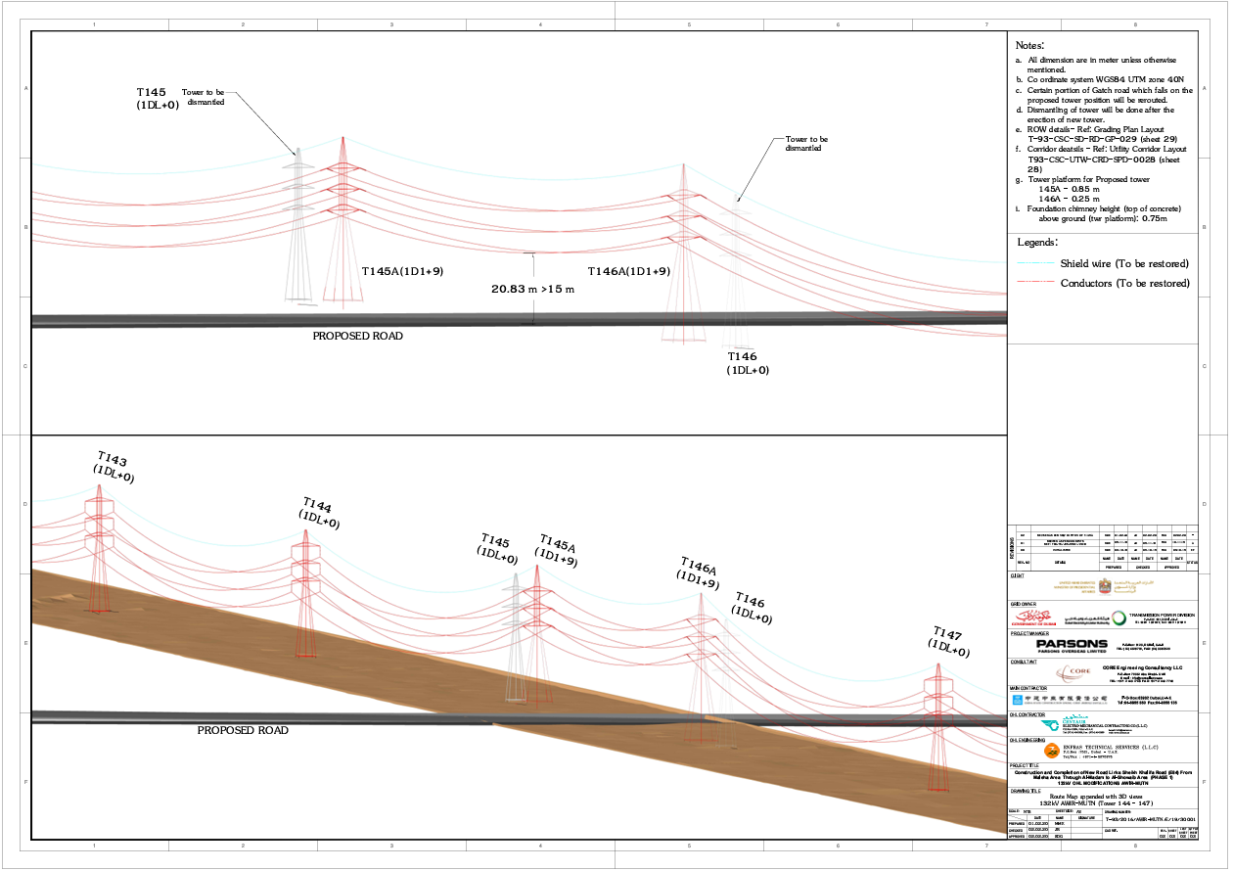Image resolution: width=1233 pixels, height=870 pixels.
Task: Click the "MAIN CONTRACTOR" section label
Action: [x=1027, y=689]
